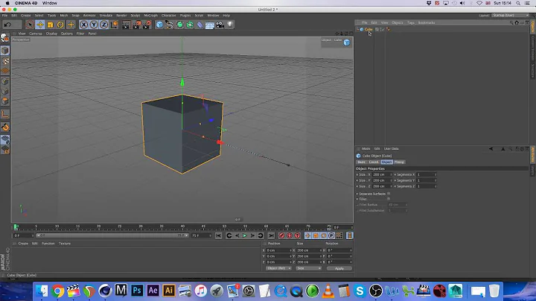Open the Spline pen tool icon
Screen dimensions: 536x301
tap(169, 25)
